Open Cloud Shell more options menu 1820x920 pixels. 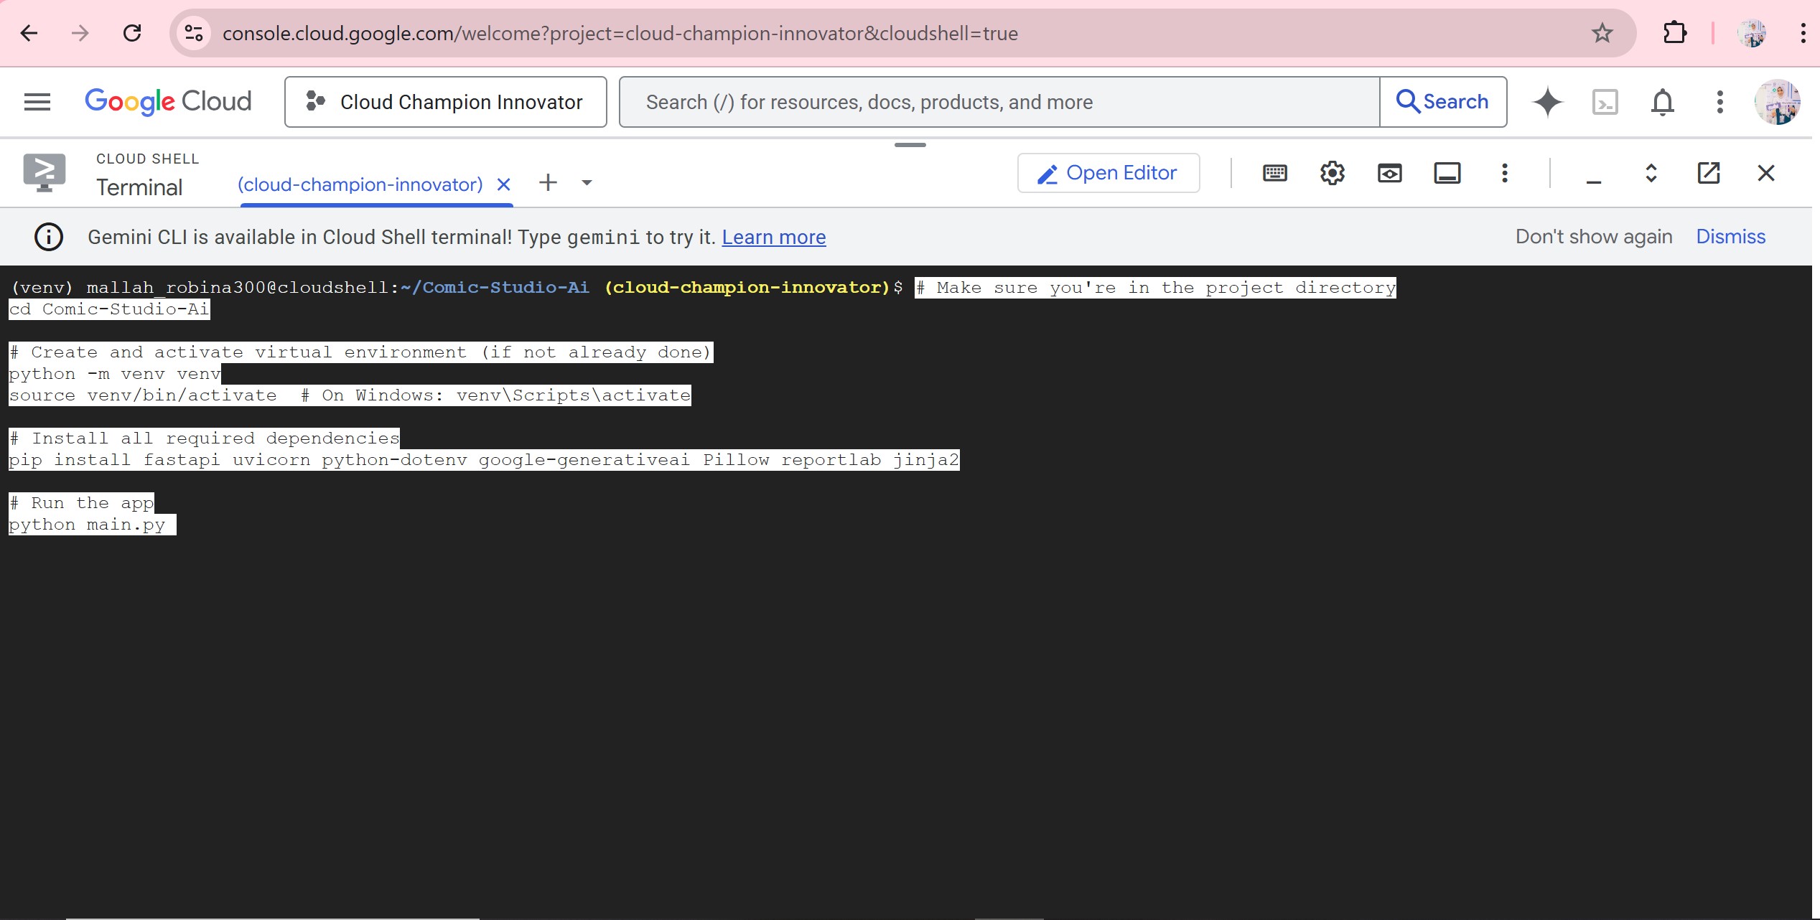[x=1504, y=173]
